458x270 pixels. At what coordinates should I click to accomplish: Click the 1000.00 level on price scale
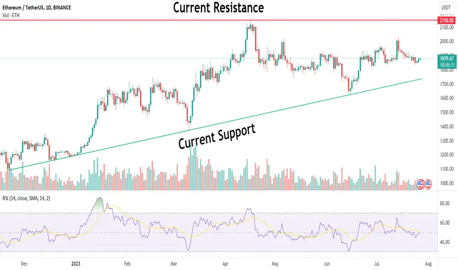click(x=447, y=183)
